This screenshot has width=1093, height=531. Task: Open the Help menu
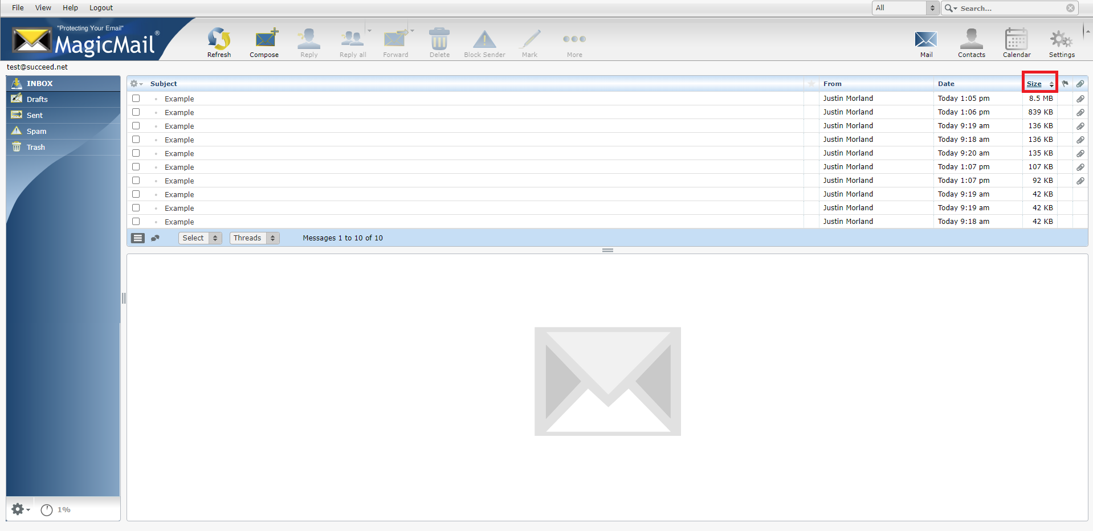[x=70, y=8]
